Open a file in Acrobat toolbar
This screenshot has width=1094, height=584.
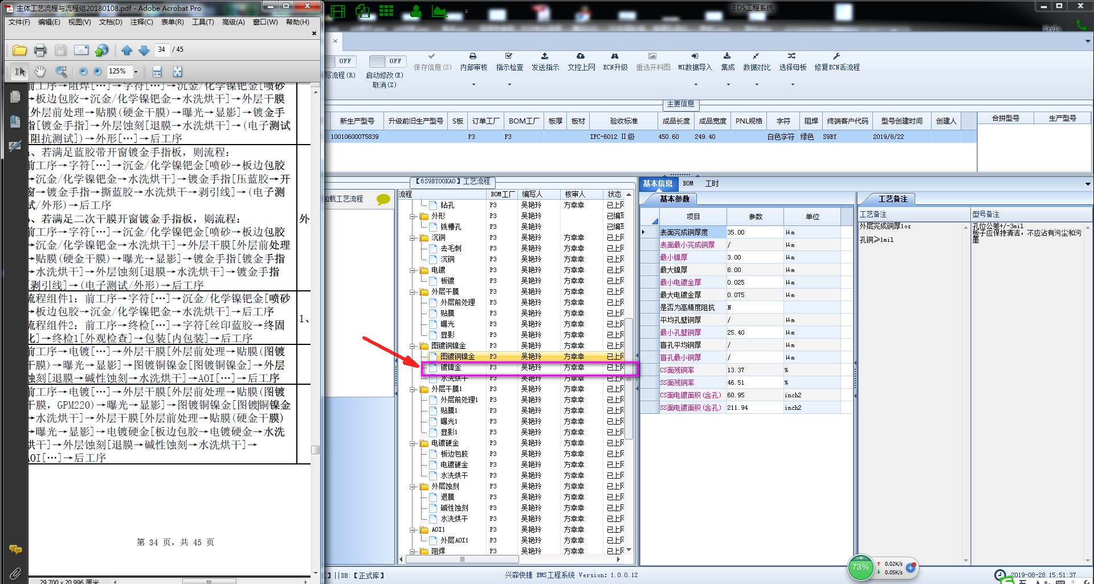pos(19,50)
